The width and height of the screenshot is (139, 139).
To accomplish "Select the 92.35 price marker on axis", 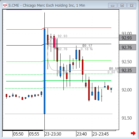I will coord(127,70).
